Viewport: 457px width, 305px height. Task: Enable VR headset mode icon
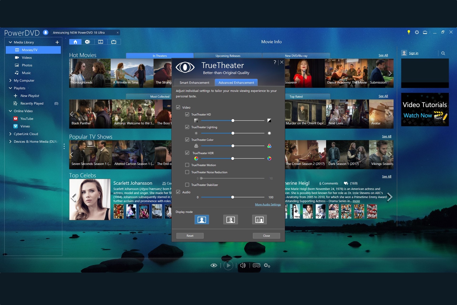[257, 265]
